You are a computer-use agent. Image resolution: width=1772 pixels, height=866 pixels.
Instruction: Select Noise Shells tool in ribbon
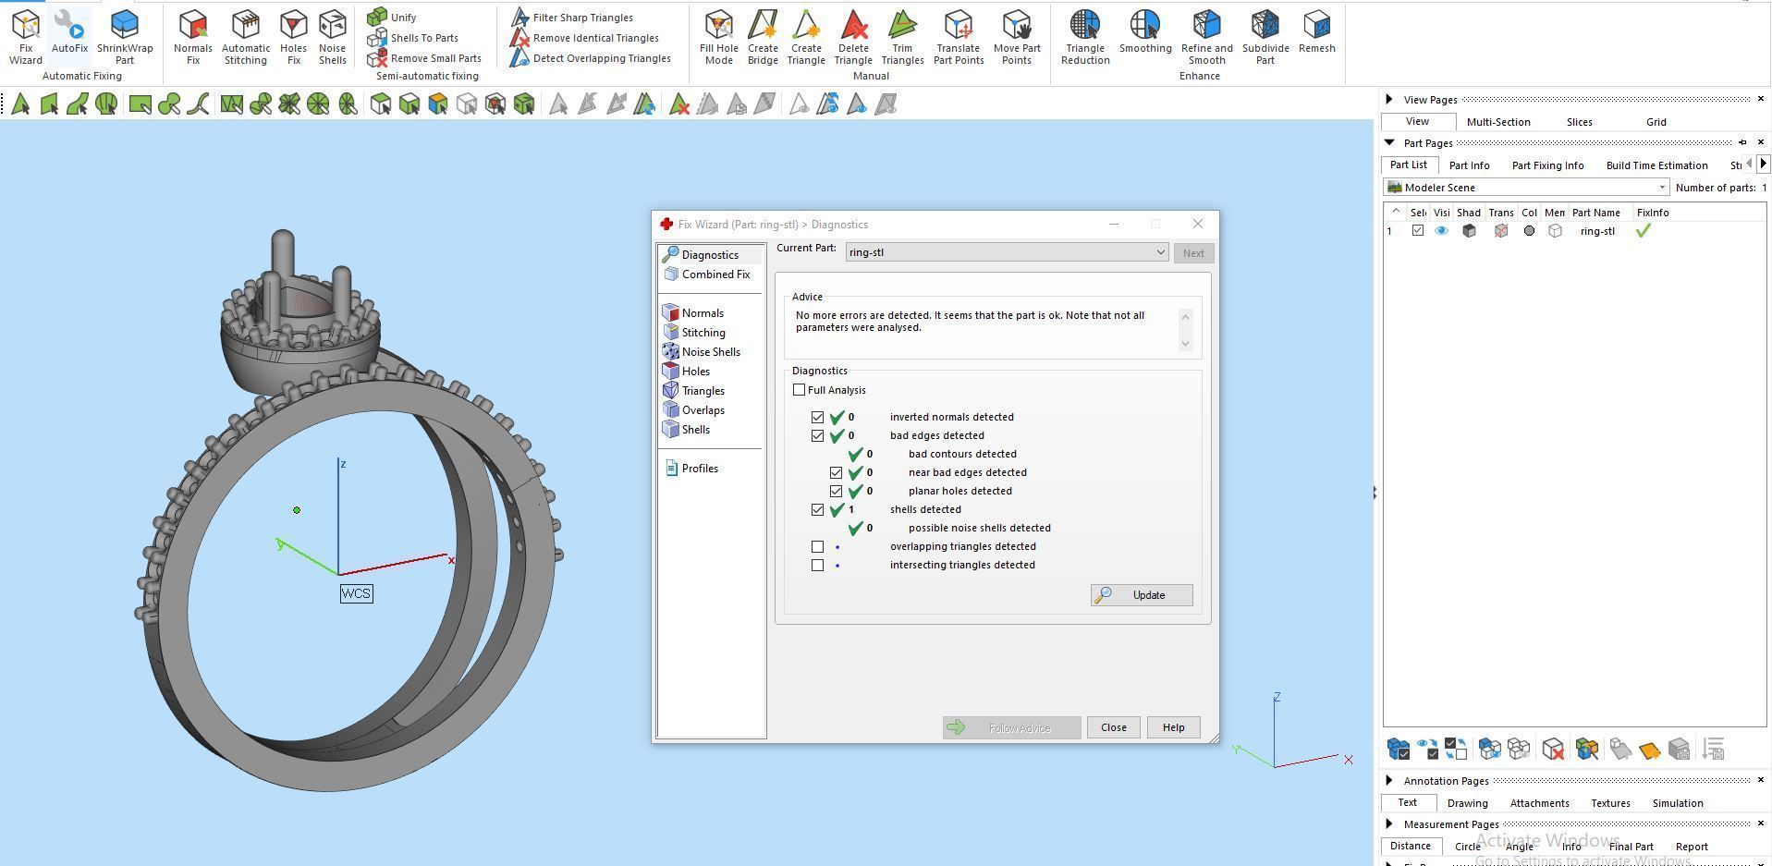332,38
